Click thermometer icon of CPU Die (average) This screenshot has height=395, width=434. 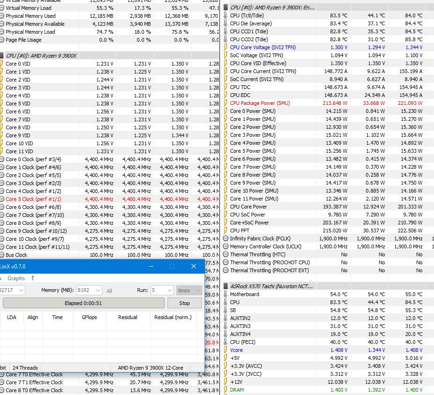[x=226, y=23]
